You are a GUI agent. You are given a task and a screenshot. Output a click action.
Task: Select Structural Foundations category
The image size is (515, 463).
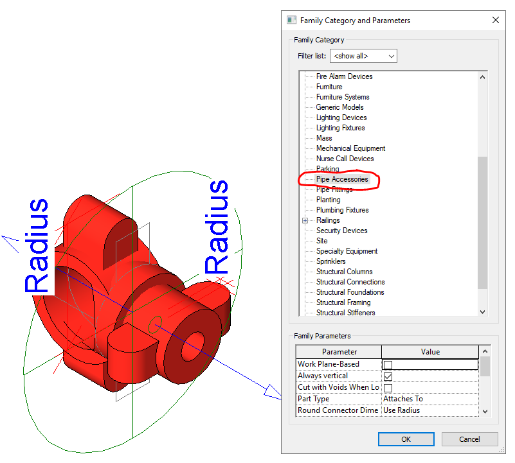(x=350, y=292)
